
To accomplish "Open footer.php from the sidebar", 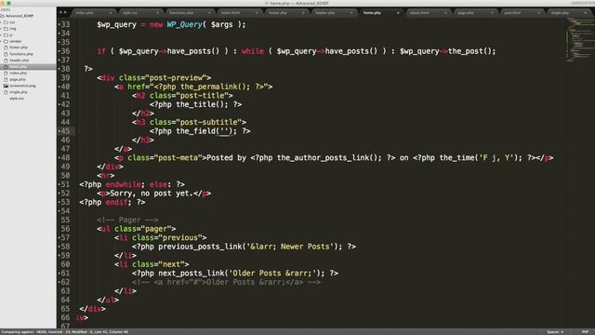I will tap(19, 47).
